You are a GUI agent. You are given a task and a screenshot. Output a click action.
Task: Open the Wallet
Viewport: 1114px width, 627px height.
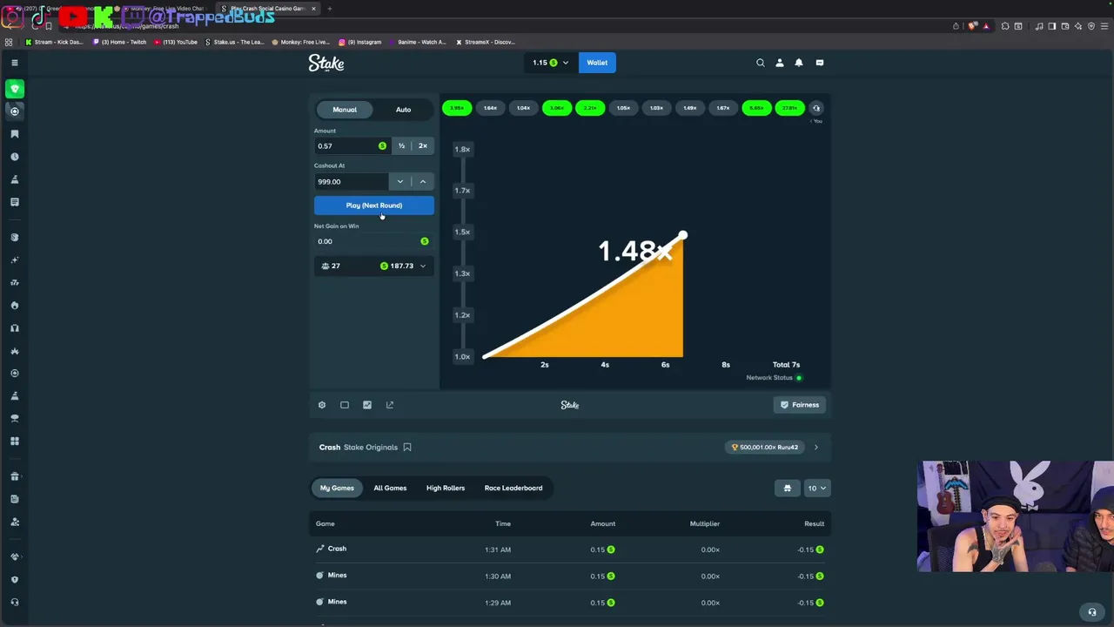coord(597,63)
